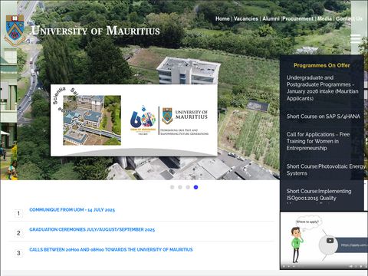Click the 60 years anniversary logo
This screenshot has height=276, width=368.
(x=143, y=120)
